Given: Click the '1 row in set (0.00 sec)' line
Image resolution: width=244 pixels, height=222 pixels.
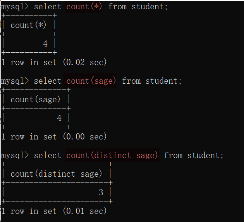Looking at the screenshot, I should coord(54,137).
